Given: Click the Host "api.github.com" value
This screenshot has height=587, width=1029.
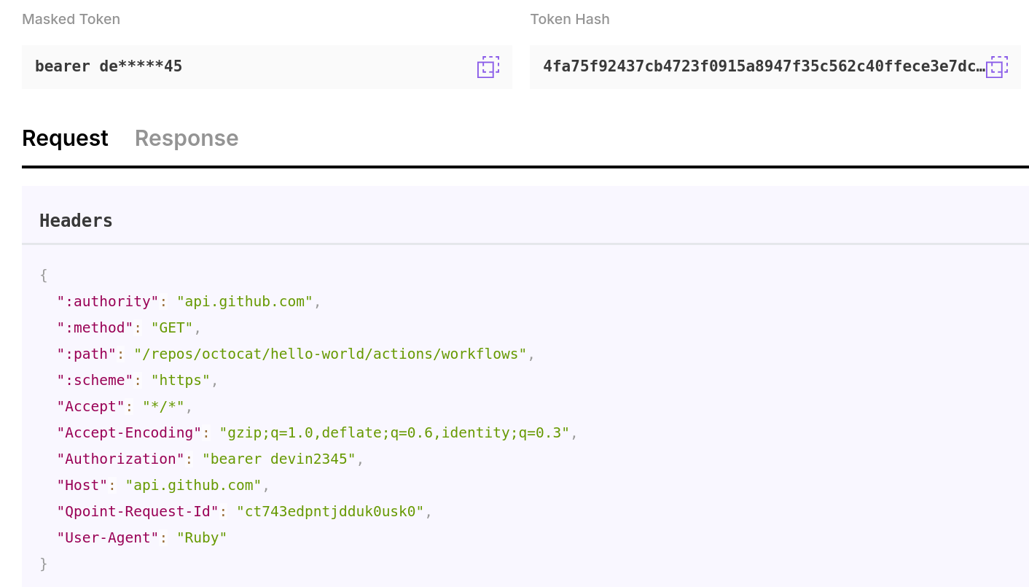Looking at the screenshot, I should tap(193, 486).
